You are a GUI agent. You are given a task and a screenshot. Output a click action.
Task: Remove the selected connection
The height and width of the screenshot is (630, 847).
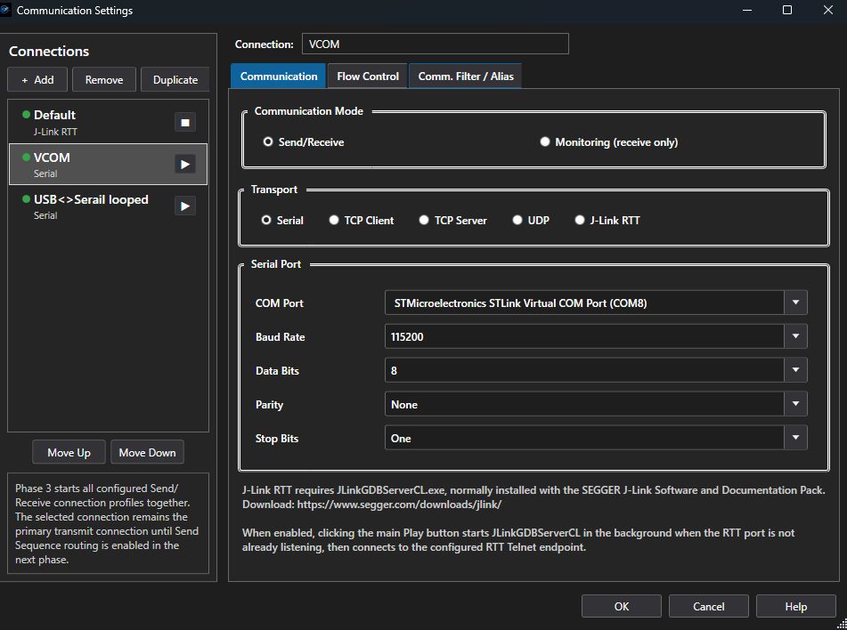104,80
